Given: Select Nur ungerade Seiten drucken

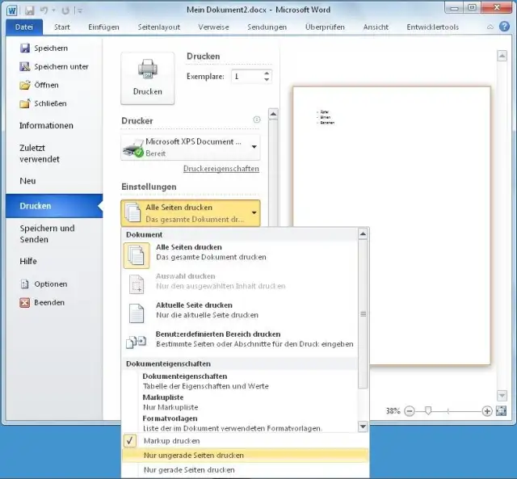Looking at the screenshot, I should [194, 456].
